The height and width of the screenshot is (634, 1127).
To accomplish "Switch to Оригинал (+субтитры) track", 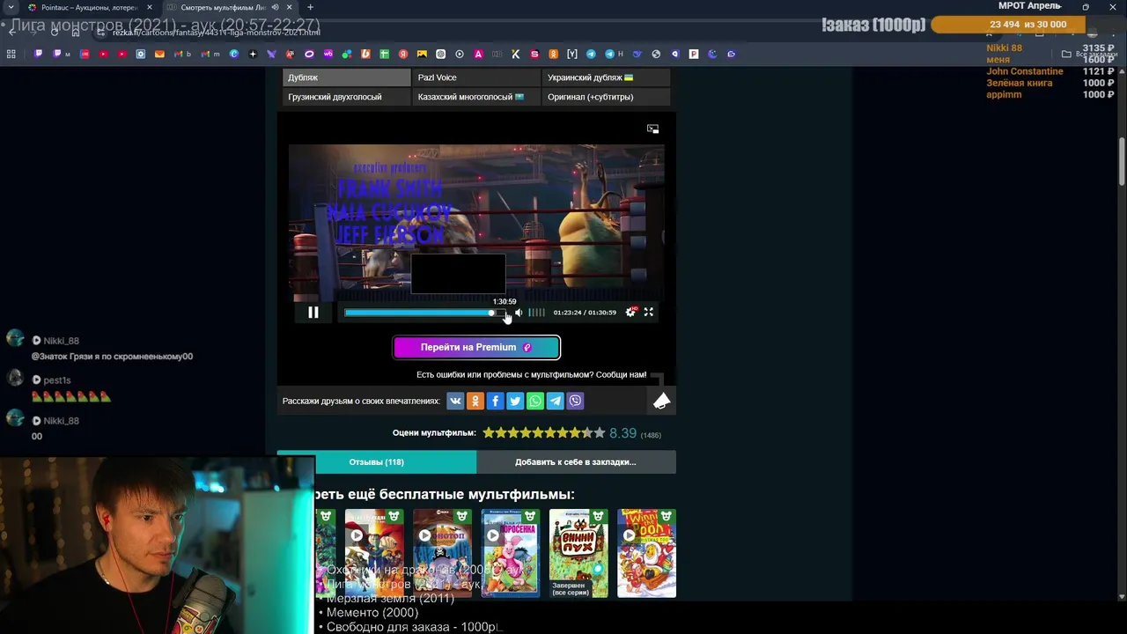I will pyautogui.click(x=606, y=97).
